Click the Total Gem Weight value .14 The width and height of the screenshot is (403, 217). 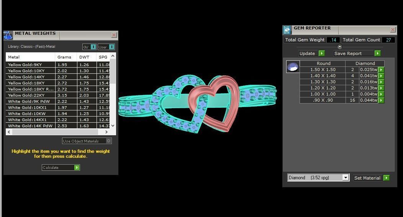[333, 40]
